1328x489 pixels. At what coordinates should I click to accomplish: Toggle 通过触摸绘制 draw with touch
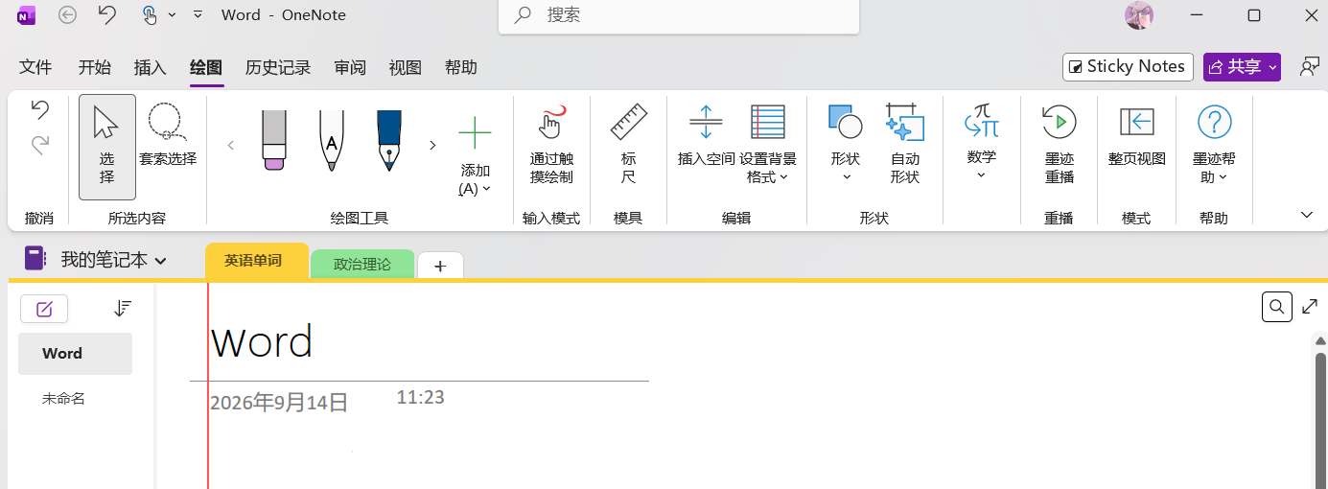pyautogui.click(x=551, y=144)
